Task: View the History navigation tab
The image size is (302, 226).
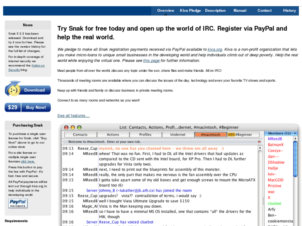Action: [289, 11]
